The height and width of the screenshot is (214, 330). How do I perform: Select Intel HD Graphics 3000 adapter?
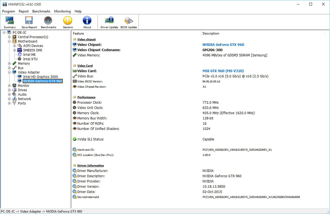click(x=40, y=77)
